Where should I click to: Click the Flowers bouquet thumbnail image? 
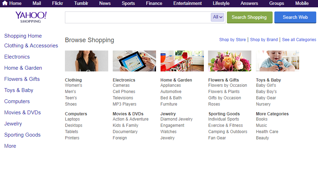coord(230,61)
